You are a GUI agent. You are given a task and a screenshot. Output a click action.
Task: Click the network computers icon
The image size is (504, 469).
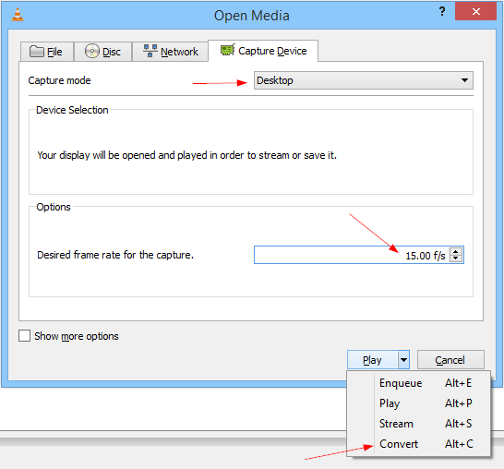[x=150, y=51]
